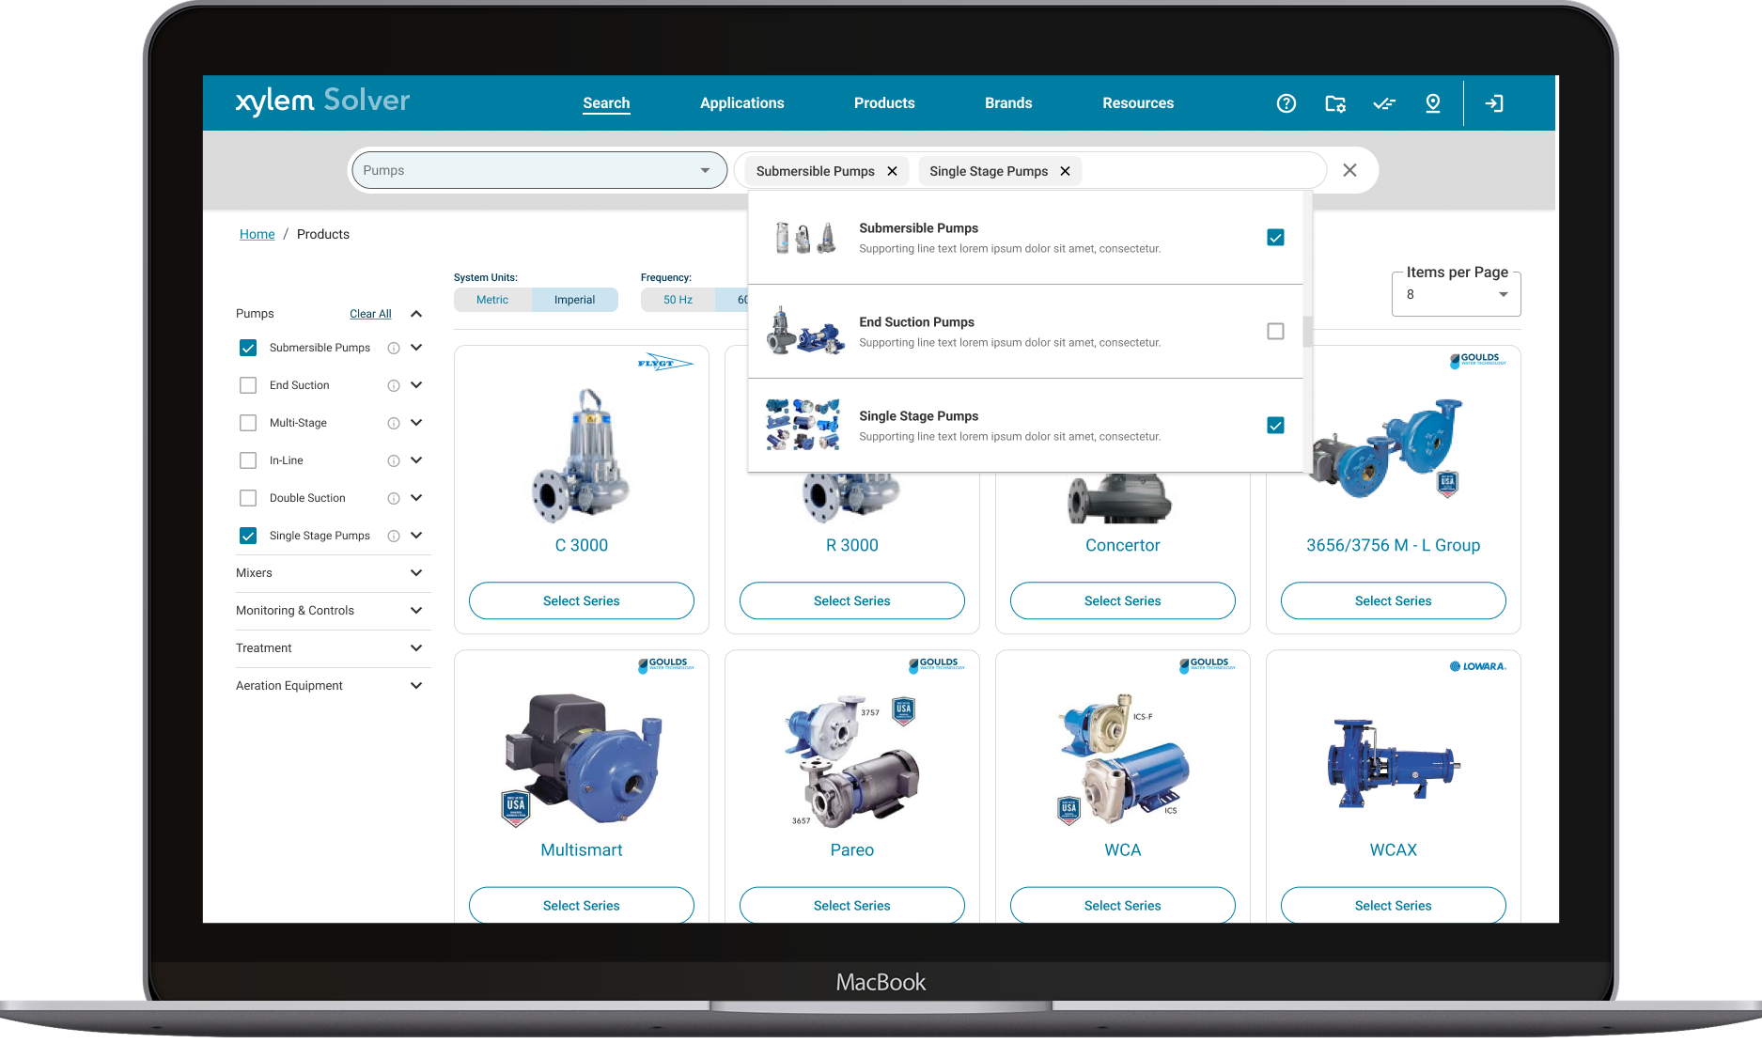Enable the Multi-Stage sidebar checkbox
This screenshot has width=1762, height=1059.
[x=248, y=423]
